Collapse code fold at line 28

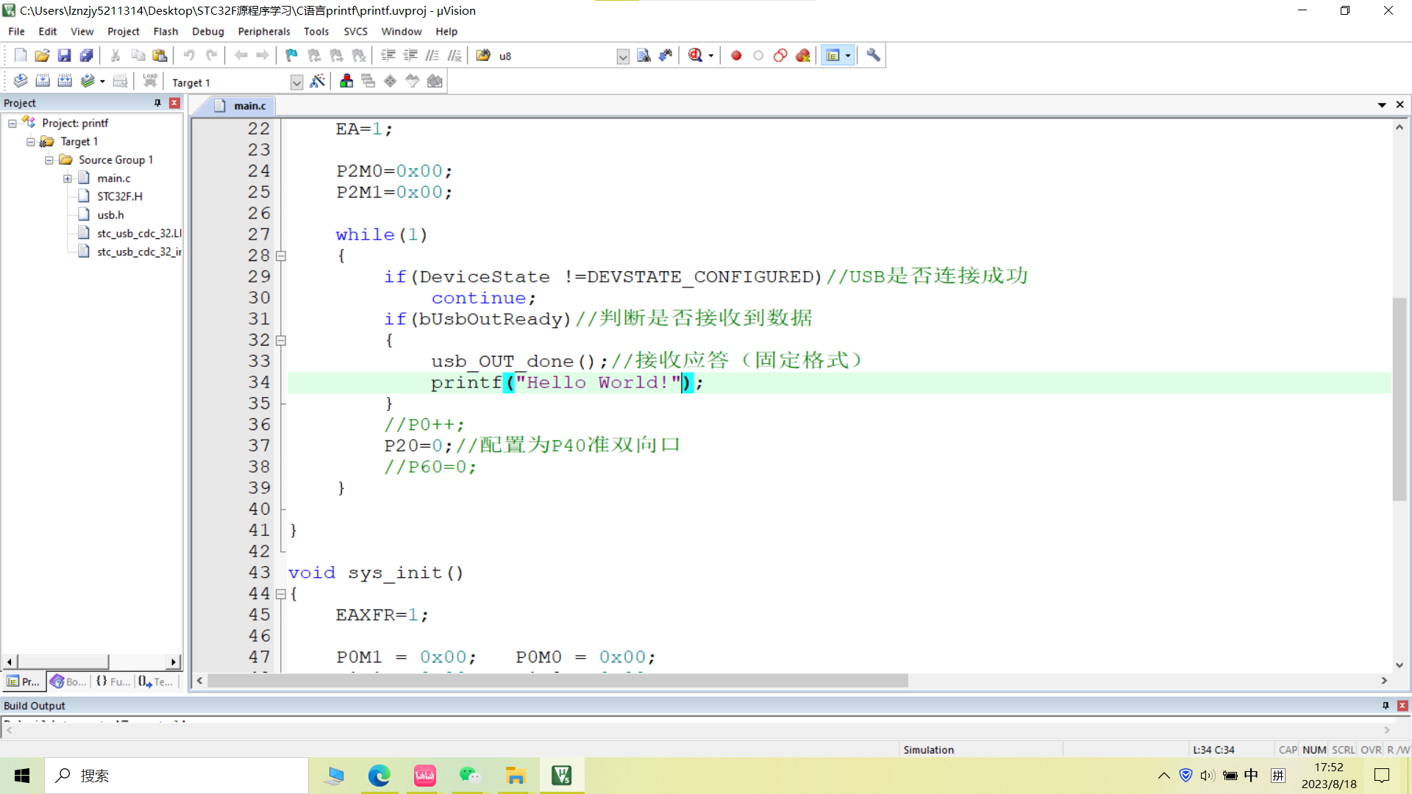coord(280,256)
